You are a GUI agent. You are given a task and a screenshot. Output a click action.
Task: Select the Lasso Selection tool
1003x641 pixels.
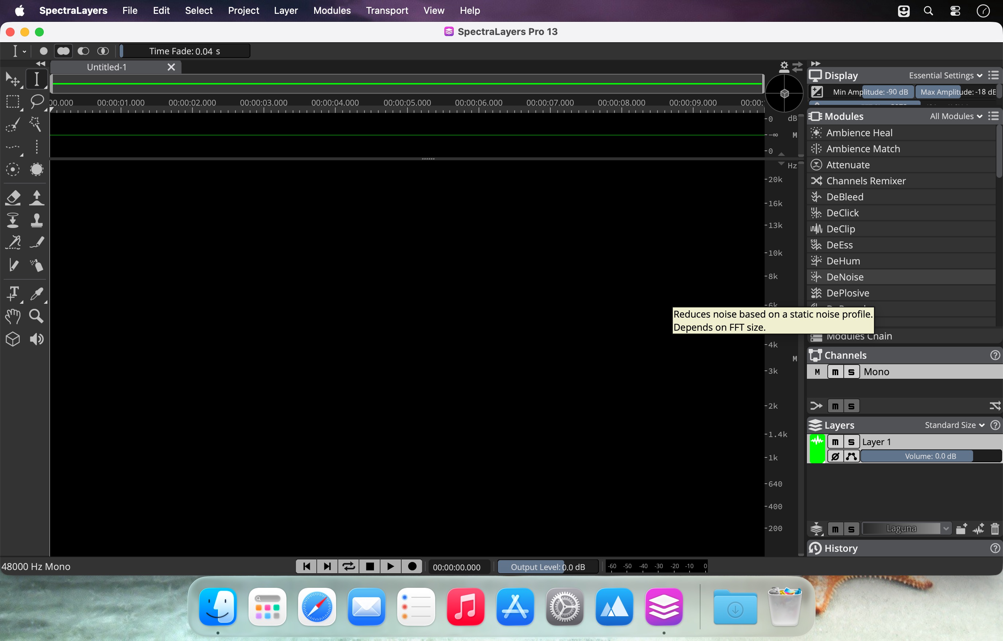(37, 102)
